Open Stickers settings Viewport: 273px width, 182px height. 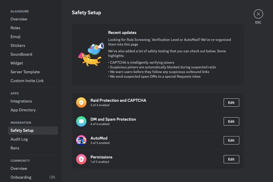tap(33, 46)
